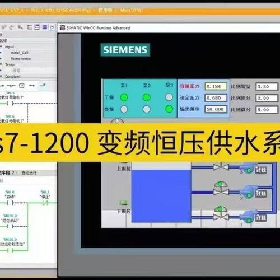
Task: Click the 泵1 column label
Action: pos(124,86)
